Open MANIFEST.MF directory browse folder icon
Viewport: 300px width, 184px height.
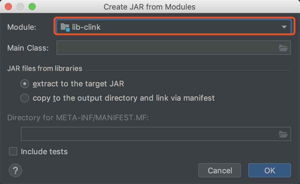tap(283, 134)
